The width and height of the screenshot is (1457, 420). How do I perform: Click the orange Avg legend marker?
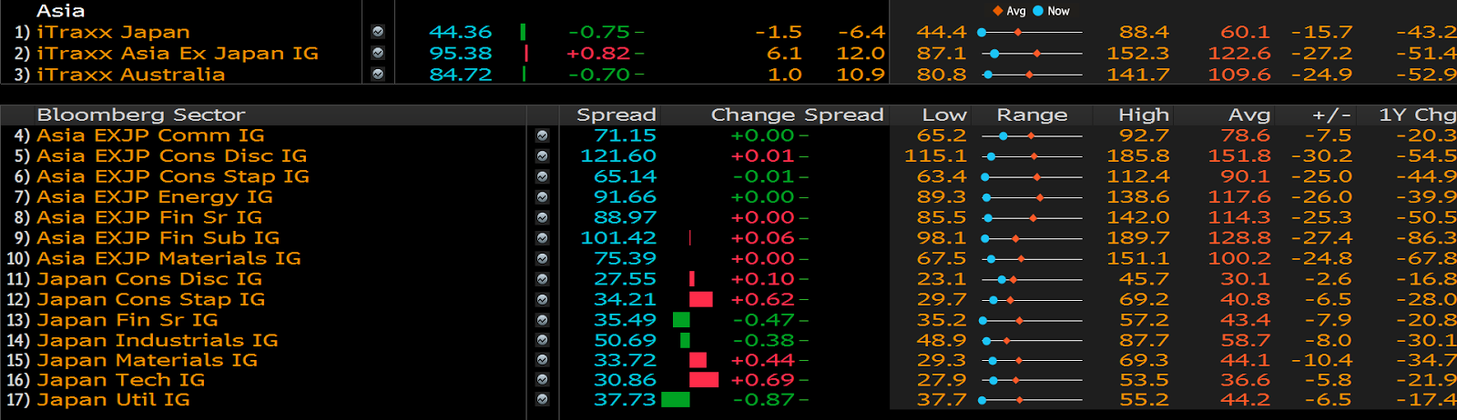coord(997,11)
